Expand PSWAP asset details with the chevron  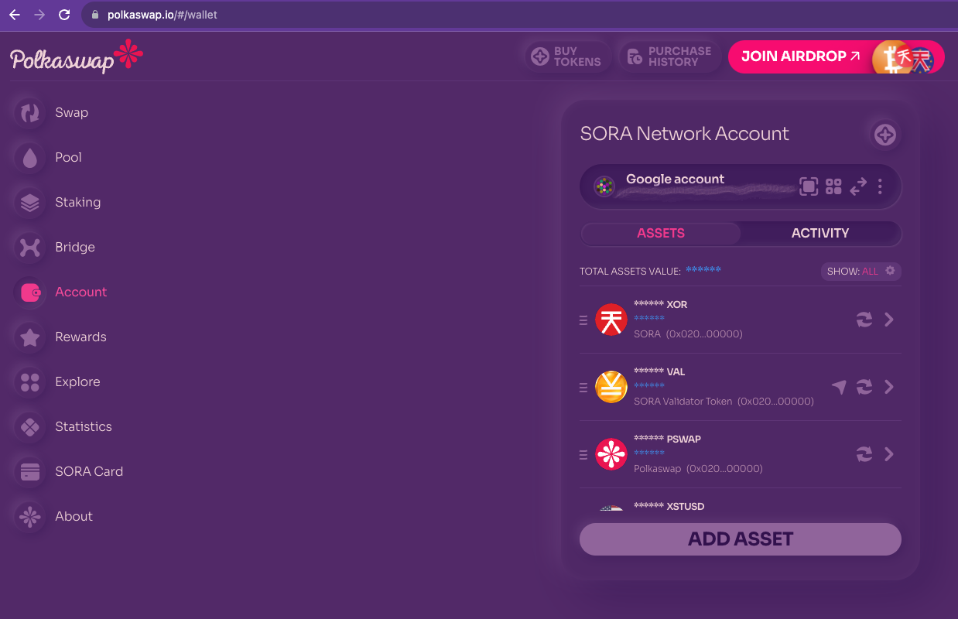click(x=889, y=454)
